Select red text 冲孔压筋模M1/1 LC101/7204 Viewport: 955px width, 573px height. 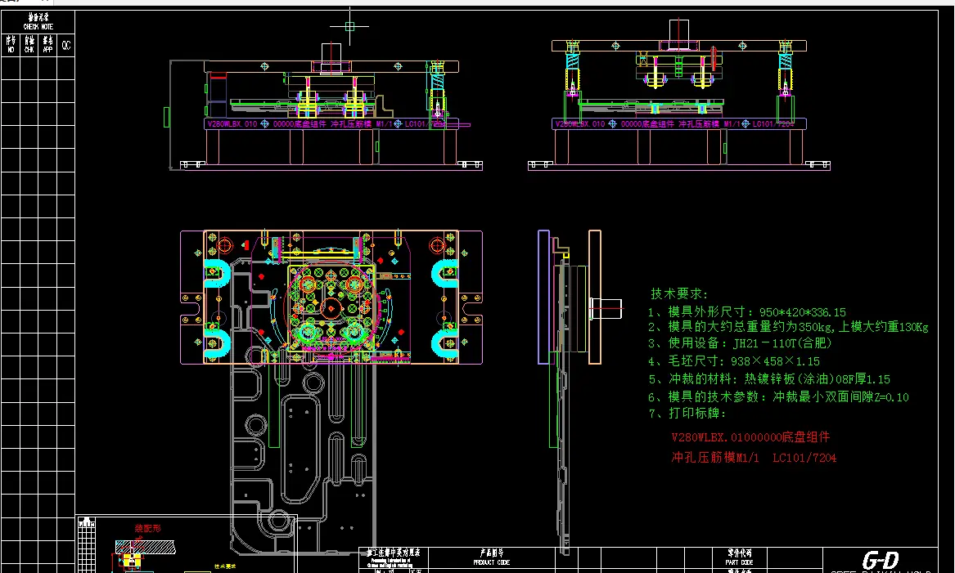click(754, 458)
